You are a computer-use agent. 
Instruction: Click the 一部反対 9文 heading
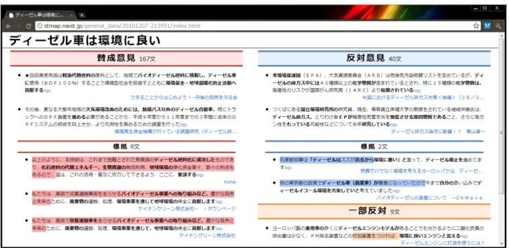[x=374, y=211]
